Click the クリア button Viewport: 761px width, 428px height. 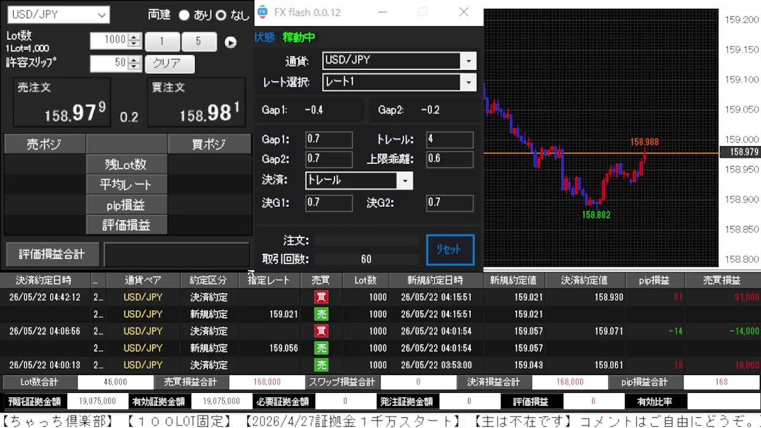point(169,64)
